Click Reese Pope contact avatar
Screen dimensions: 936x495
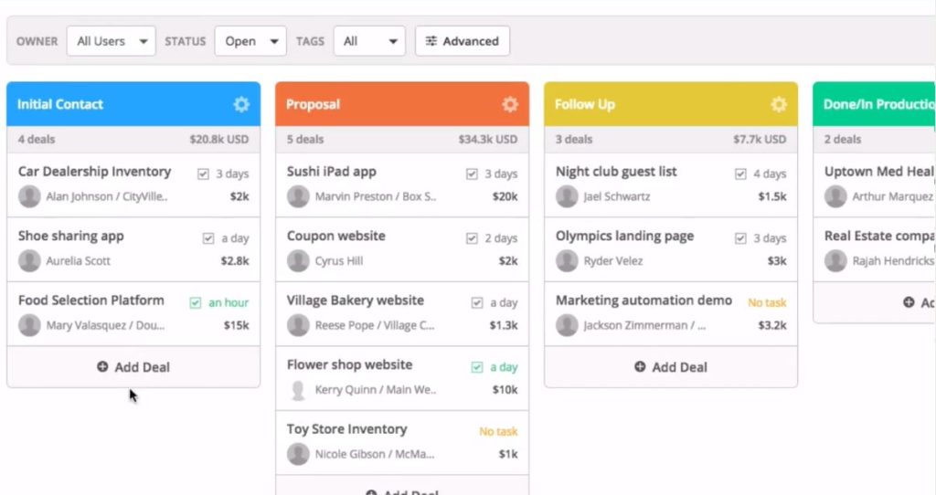pos(298,325)
